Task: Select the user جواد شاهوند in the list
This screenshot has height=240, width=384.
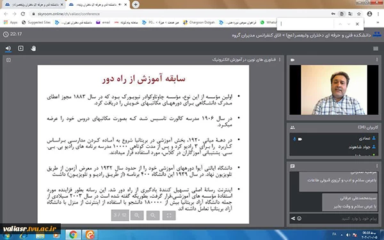Action: (334, 147)
